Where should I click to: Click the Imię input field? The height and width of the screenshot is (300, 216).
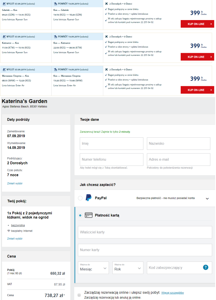click(x=112, y=143)
